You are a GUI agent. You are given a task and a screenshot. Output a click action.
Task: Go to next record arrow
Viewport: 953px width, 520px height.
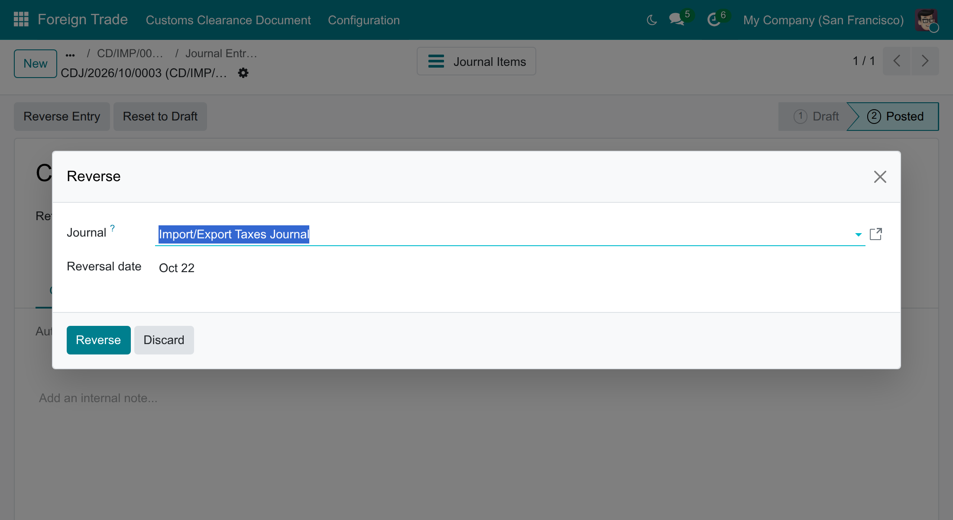point(925,61)
